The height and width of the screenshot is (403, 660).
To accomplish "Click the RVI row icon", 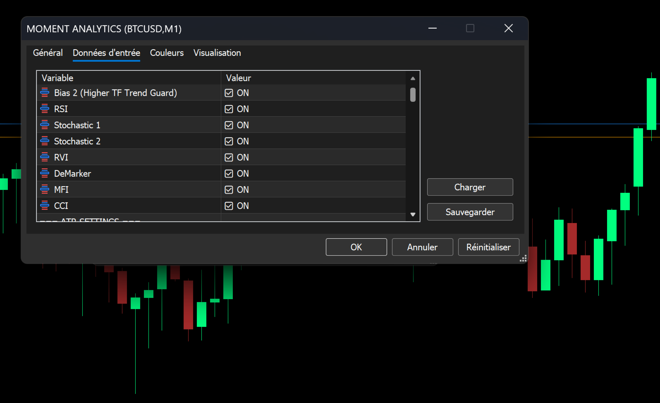I will coord(45,157).
